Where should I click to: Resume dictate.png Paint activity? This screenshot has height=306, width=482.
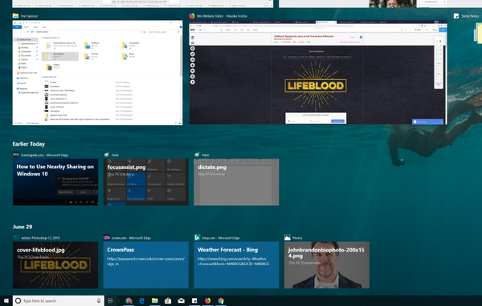click(x=236, y=182)
